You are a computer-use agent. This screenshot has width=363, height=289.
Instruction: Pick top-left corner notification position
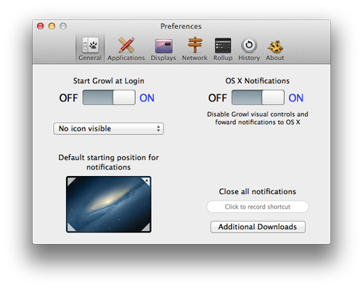71,181
